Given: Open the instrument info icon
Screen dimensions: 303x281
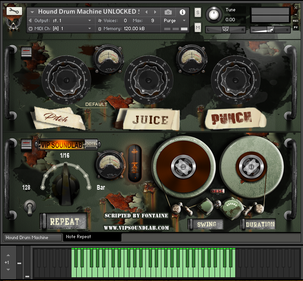Looking at the screenshot, I should [182, 12].
